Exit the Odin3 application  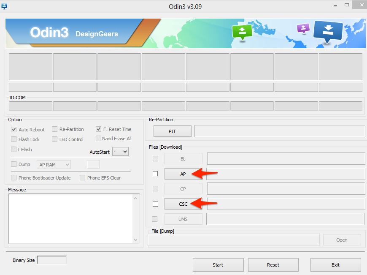[x=335, y=265]
